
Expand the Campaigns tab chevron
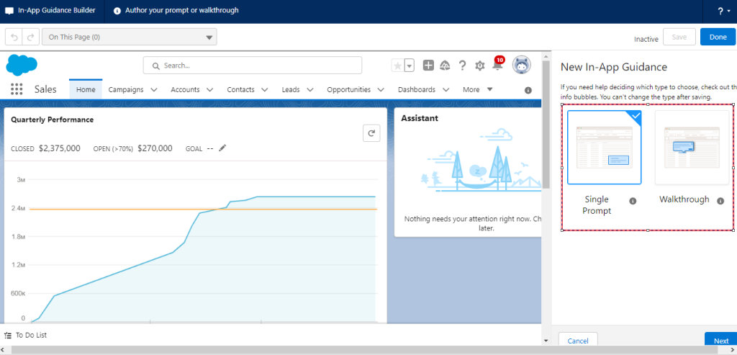[x=154, y=89]
